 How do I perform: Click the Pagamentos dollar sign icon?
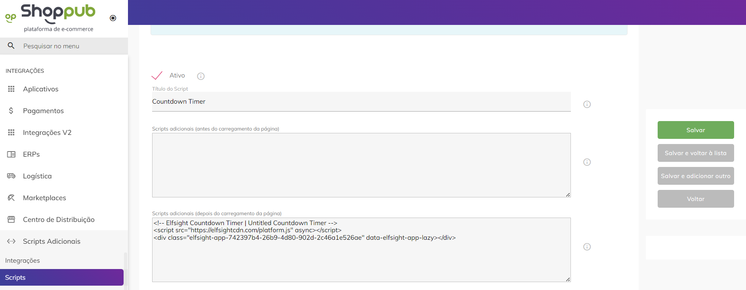click(x=11, y=111)
